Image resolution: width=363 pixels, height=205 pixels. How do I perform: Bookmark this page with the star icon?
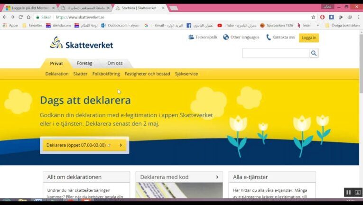[x=313, y=17]
